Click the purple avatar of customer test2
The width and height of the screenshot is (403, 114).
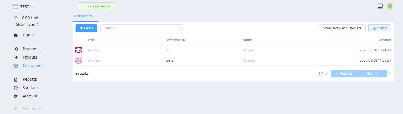pos(79,60)
